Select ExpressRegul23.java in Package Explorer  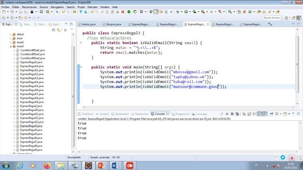[32, 122]
